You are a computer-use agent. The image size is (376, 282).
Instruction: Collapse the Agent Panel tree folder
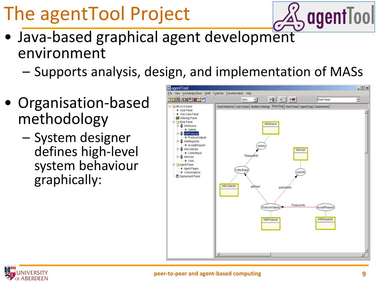point(174,164)
